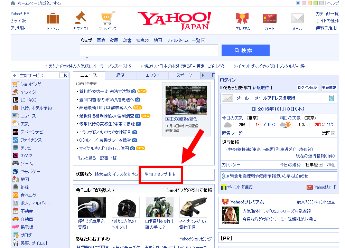This screenshot has height=248, width=345.
Task: Open the Travel briefcase icon
Action: click(53, 18)
